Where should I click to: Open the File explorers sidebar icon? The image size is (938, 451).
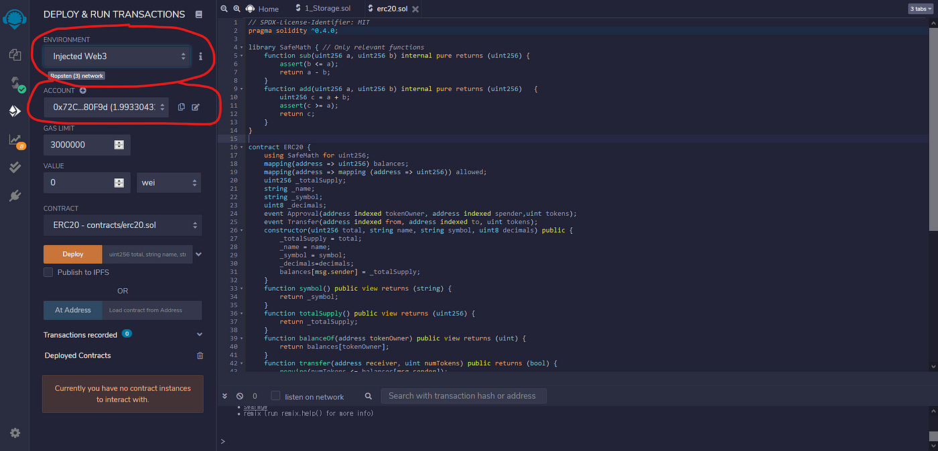coord(15,55)
